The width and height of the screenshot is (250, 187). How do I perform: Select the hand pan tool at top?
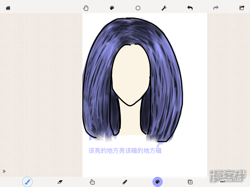pyautogui.click(x=86, y=8)
